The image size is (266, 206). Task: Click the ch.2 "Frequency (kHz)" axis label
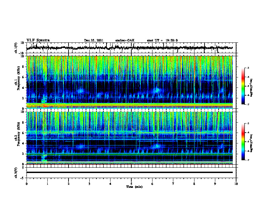point(18,134)
